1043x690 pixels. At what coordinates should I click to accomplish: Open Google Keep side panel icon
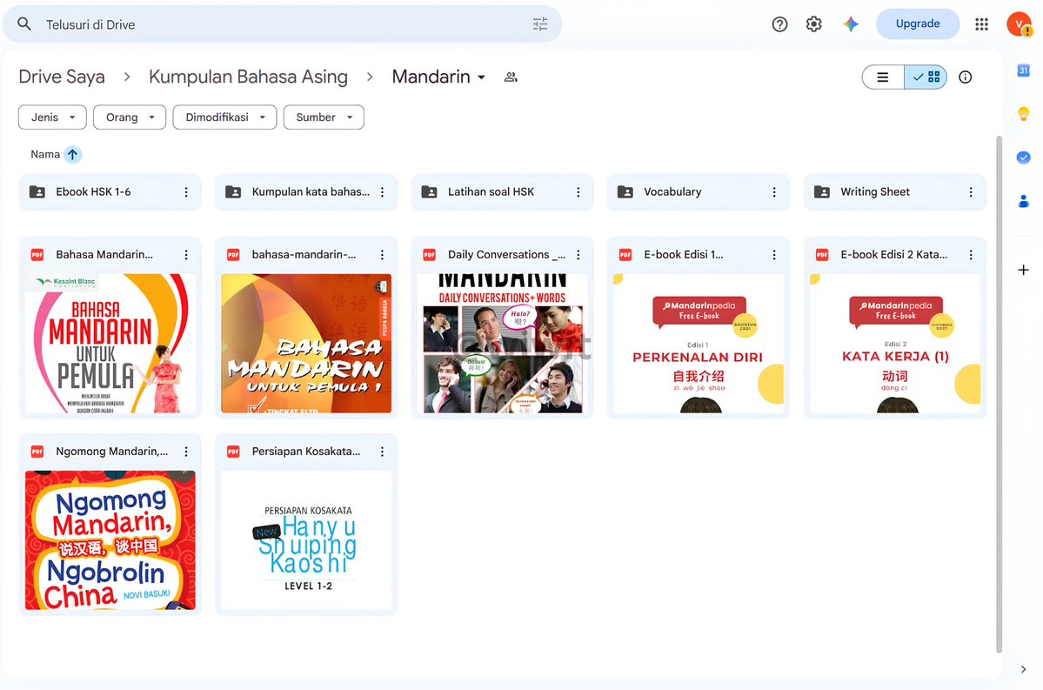tap(1023, 114)
